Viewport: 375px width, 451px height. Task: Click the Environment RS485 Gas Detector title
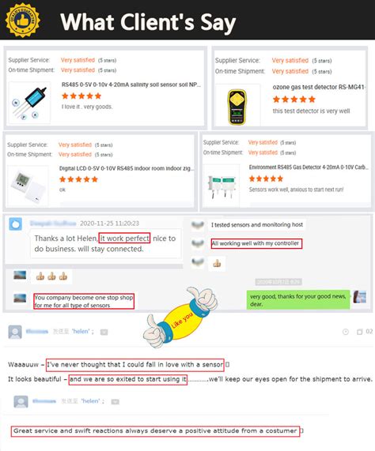[309, 167]
